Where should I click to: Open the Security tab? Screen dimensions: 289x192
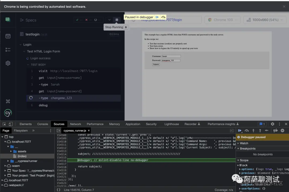pyautogui.click(x=151, y=124)
